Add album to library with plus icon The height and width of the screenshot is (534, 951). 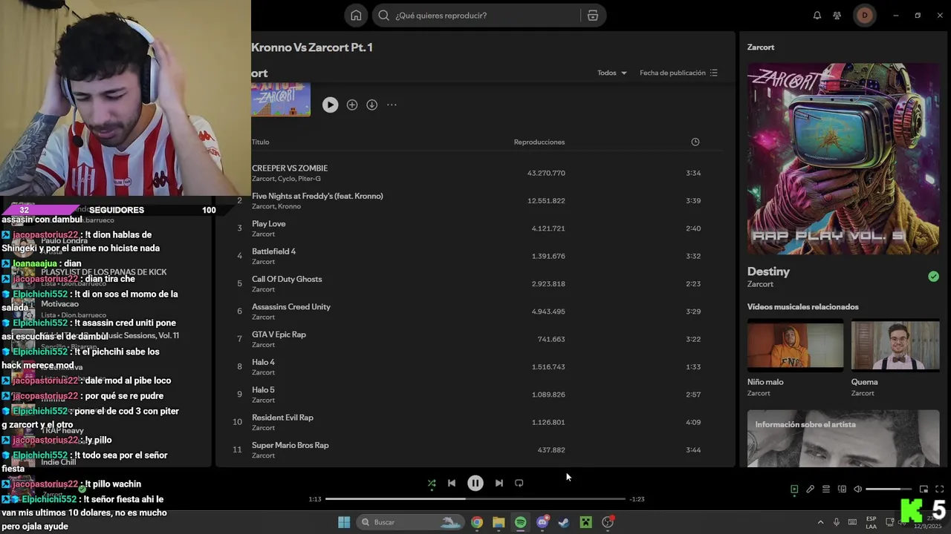(x=352, y=105)
